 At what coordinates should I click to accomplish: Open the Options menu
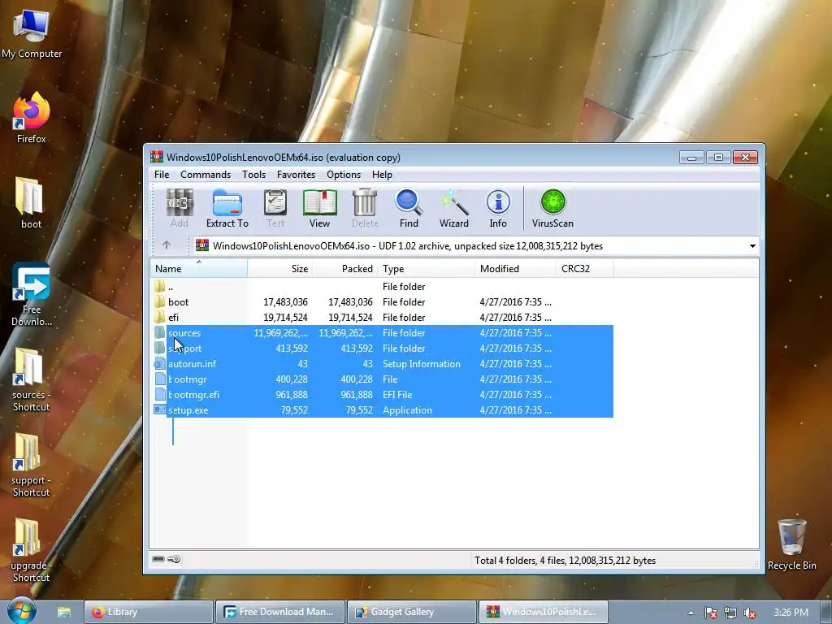(344, 175)
